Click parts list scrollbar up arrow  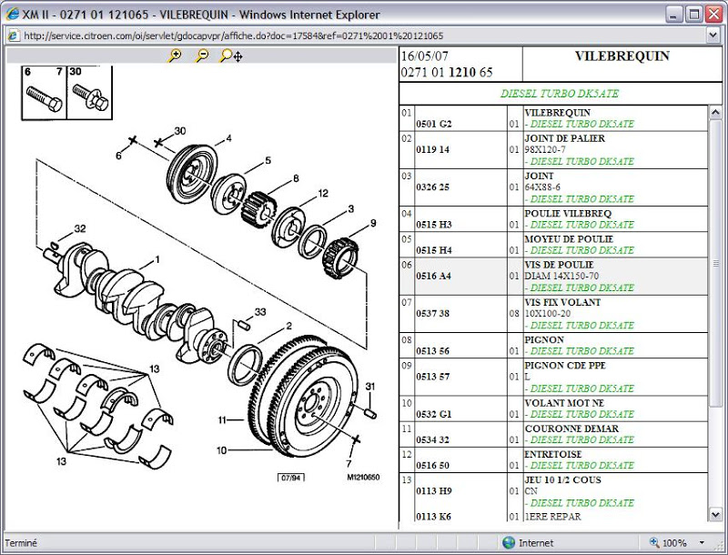point(715,112)
